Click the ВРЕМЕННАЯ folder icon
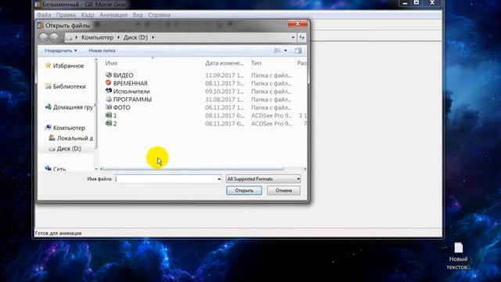 click(109, 83)
